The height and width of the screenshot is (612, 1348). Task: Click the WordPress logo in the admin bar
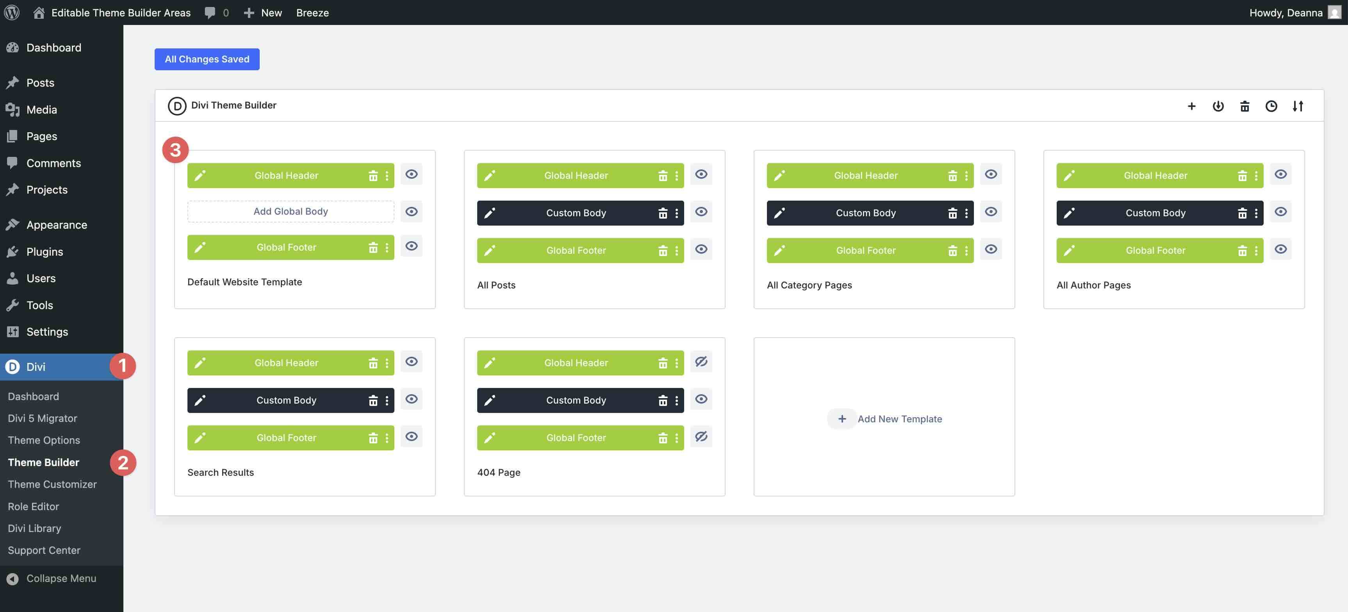click(x=11, y=12)
